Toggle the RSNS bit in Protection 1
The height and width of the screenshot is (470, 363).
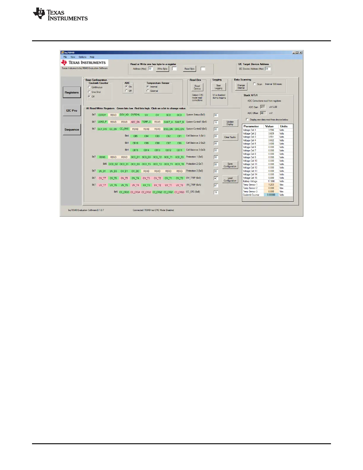click(x=102, y=157)
